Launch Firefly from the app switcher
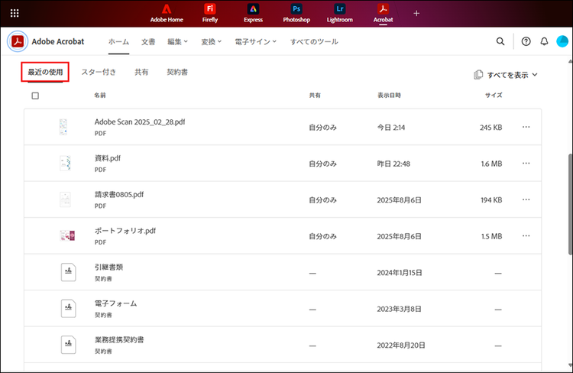 click(210, 13)
